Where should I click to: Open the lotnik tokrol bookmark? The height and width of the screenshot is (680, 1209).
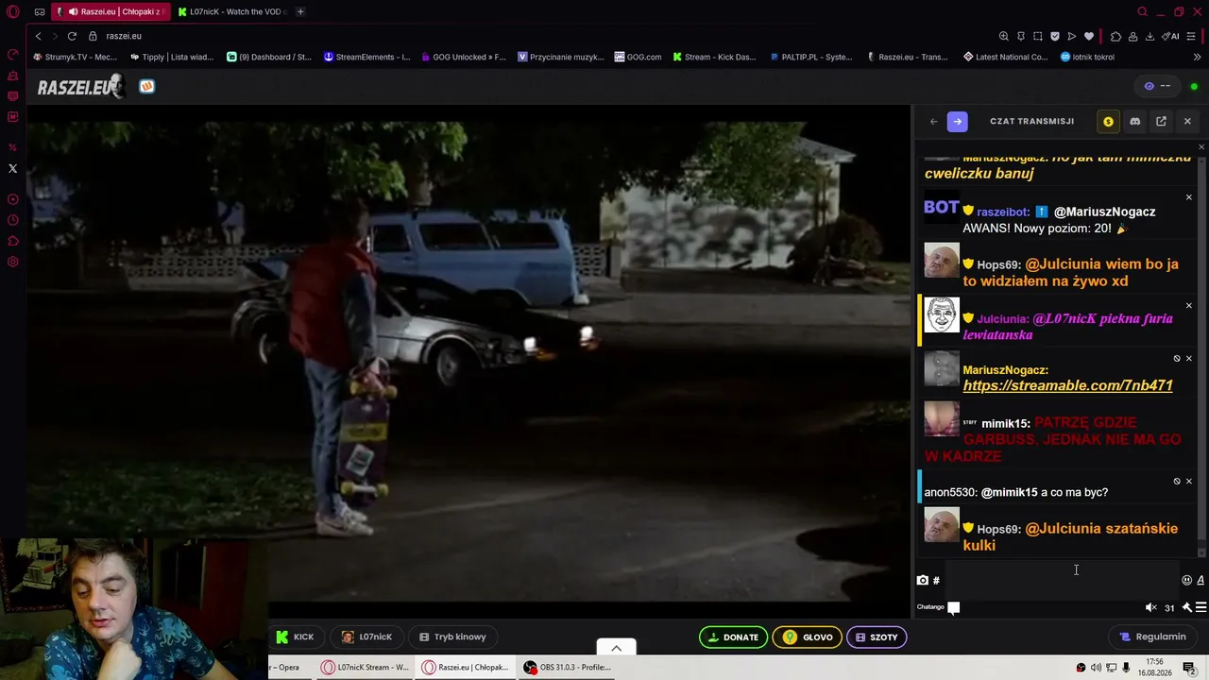1087,57
